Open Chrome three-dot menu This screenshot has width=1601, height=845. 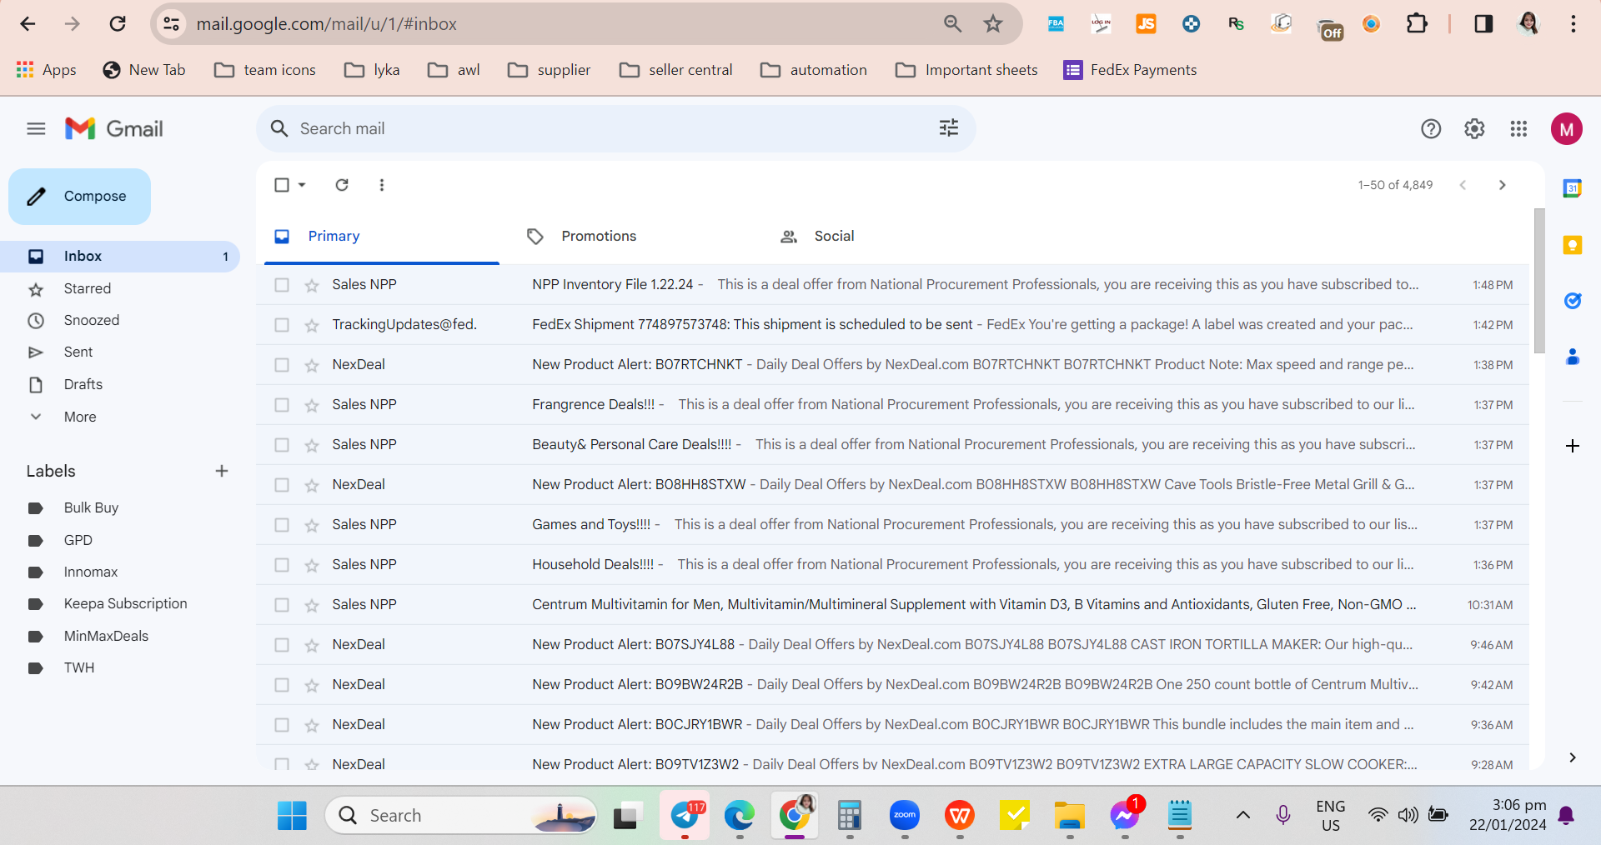tap(1573, 23)
